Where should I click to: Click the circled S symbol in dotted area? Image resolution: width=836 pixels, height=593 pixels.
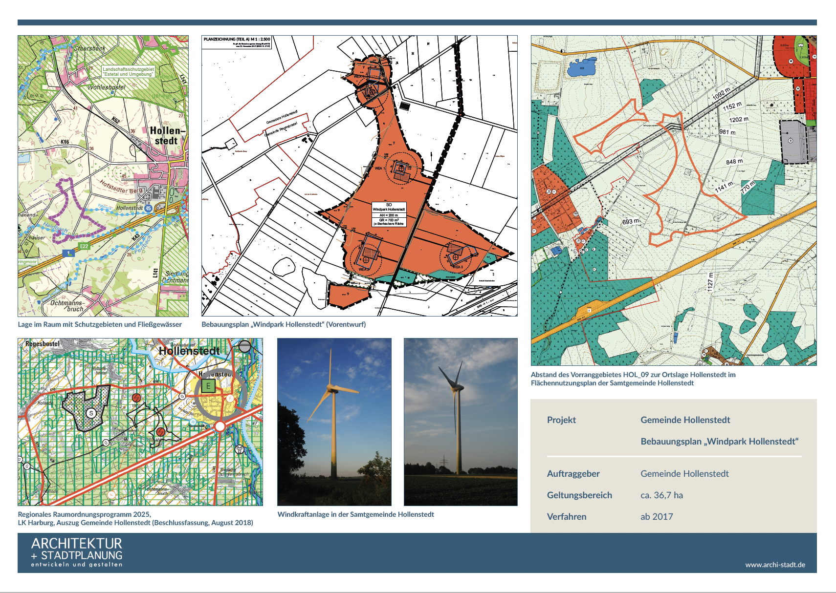click(x=91, y=413)
